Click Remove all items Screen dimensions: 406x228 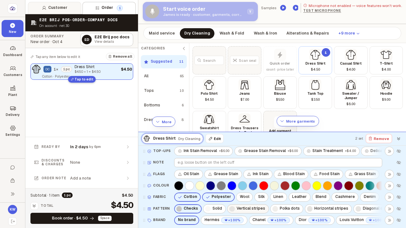coord(120,56)
